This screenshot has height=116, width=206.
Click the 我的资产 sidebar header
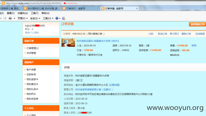(x=41, y=62)
